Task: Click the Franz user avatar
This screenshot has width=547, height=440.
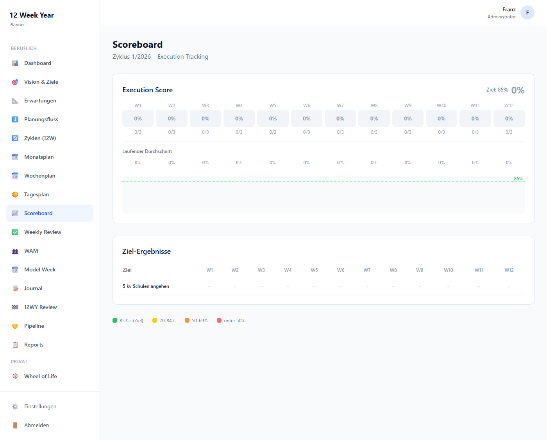Action: point(527,13)
